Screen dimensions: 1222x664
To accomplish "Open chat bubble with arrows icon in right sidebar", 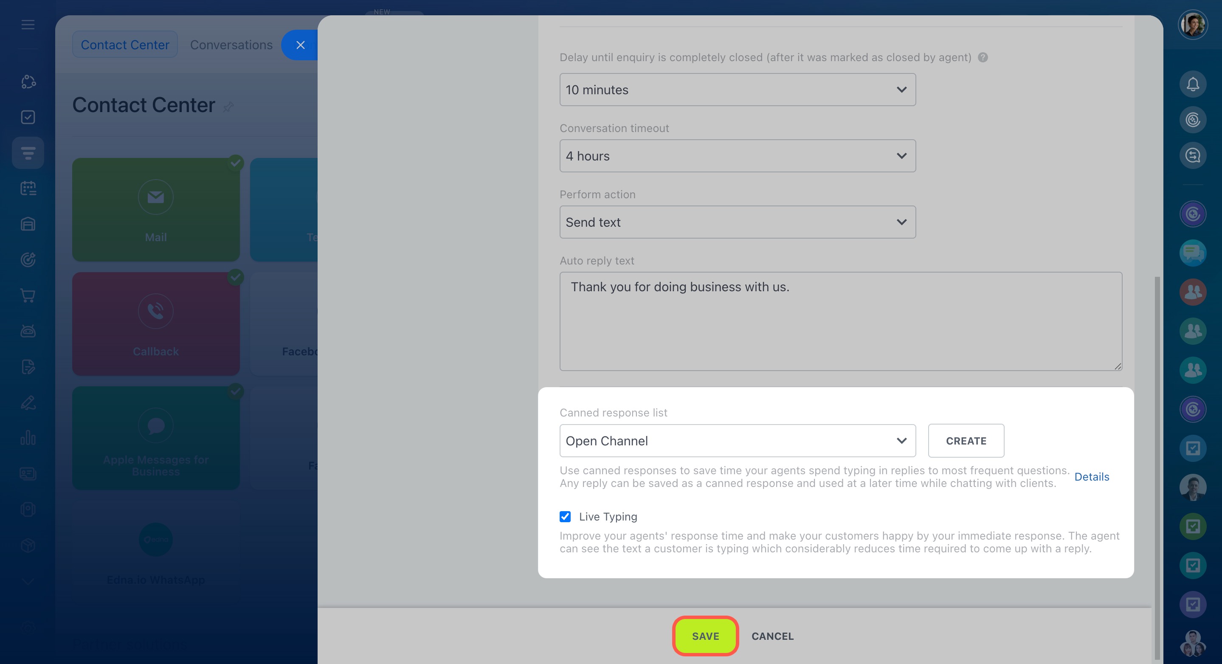I will pos(1193,155).
